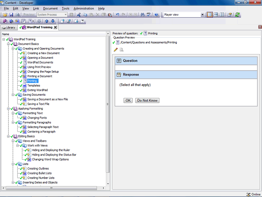Select the Creating Bullet Lists topic
The image size is (262, 197).
tap(39, 173)
